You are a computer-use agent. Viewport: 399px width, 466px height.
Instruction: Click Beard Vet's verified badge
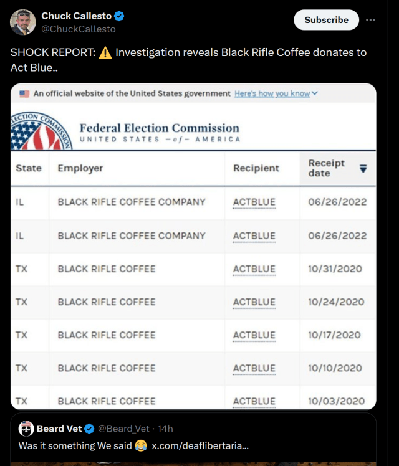click(x=89, y=429)
